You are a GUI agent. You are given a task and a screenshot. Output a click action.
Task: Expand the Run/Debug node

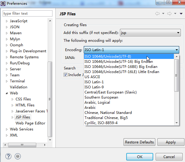point(7,63)
